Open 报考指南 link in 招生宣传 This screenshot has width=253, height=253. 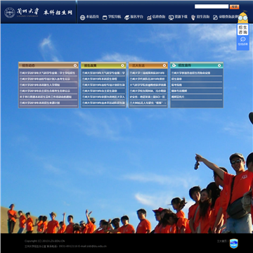pos(176,85)
